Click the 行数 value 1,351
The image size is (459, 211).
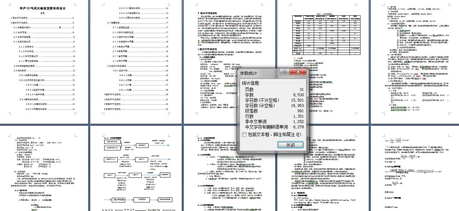pyautogui.click(x=298, y=116)
